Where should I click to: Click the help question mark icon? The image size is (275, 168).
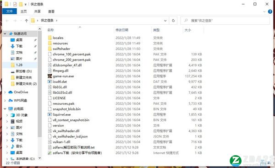coord(270,11)
